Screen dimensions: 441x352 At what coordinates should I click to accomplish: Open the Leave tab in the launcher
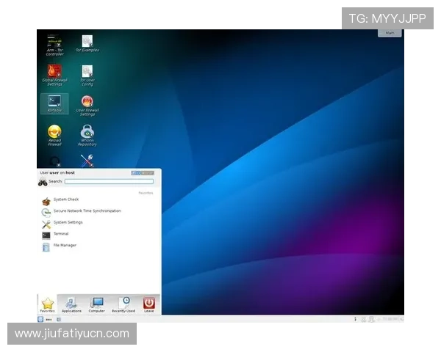click(149, 304)
